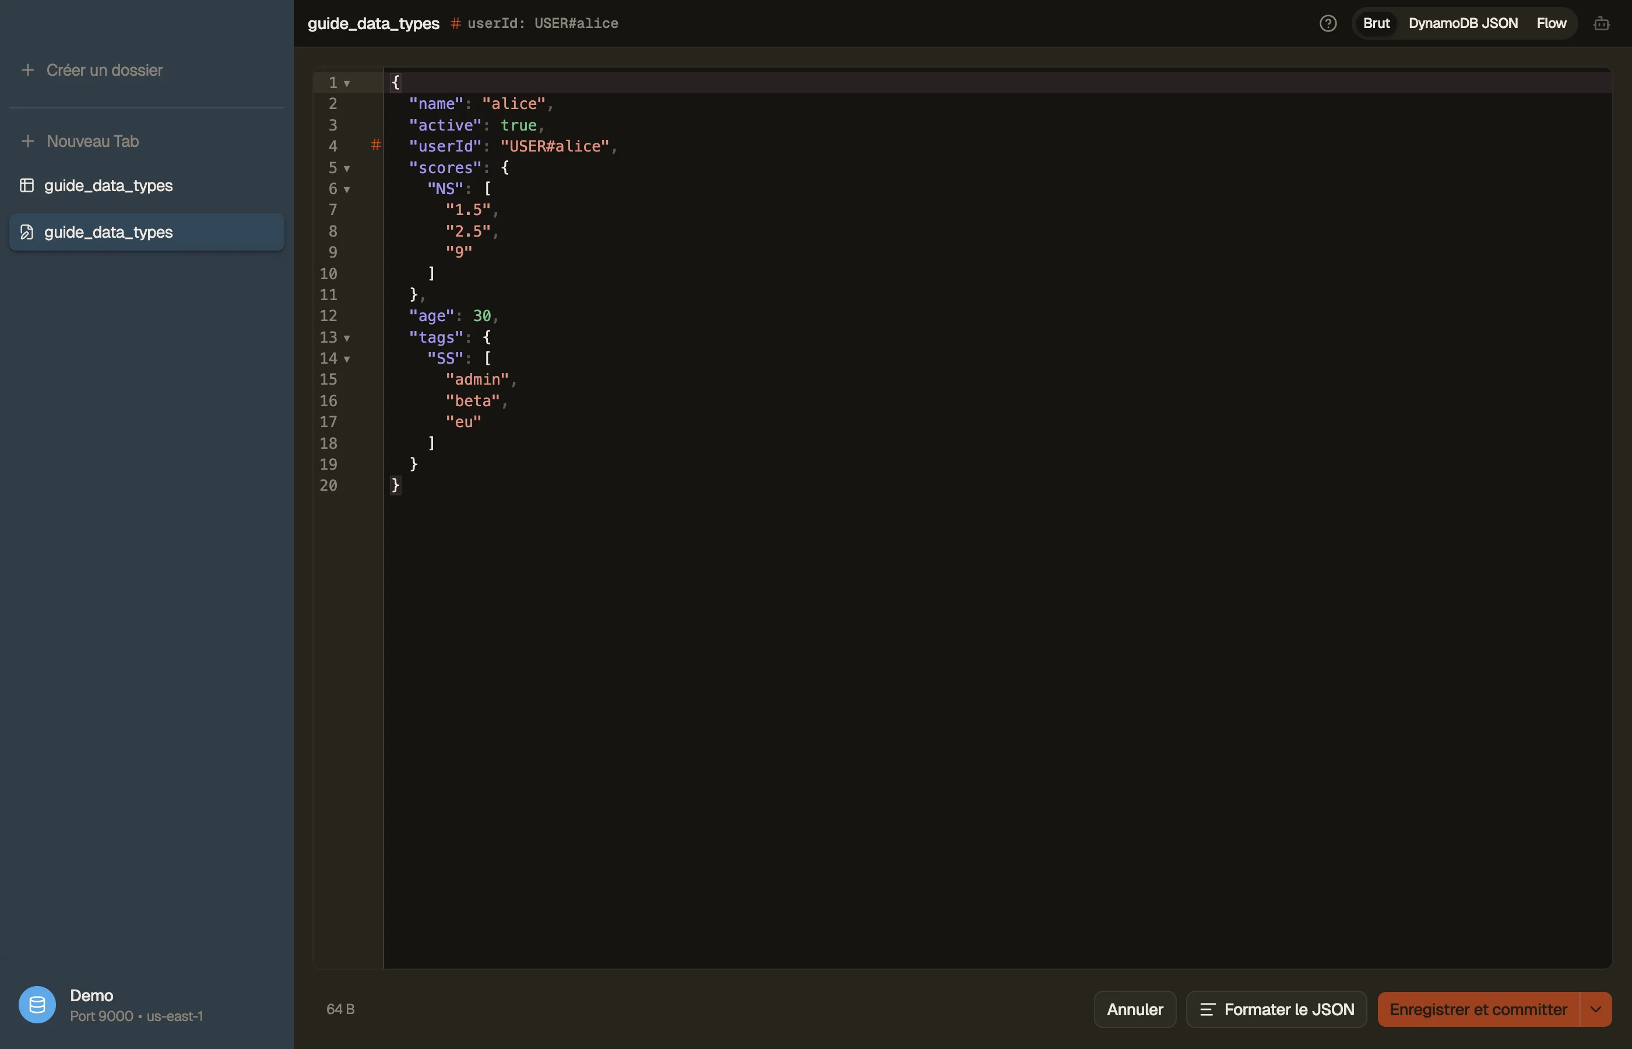
Task: Click the "alice" name value
Action: click(513, 104)
